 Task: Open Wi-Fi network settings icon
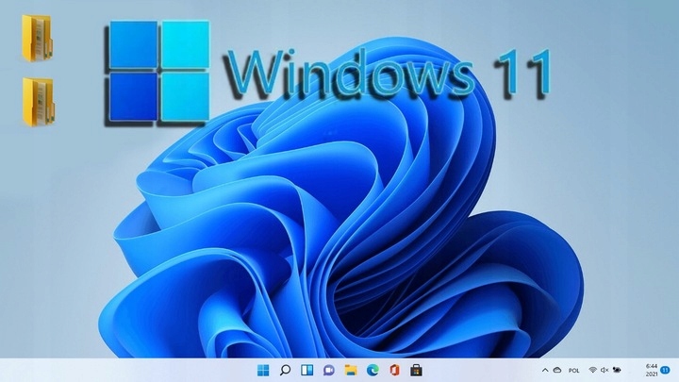coord(592,370)
